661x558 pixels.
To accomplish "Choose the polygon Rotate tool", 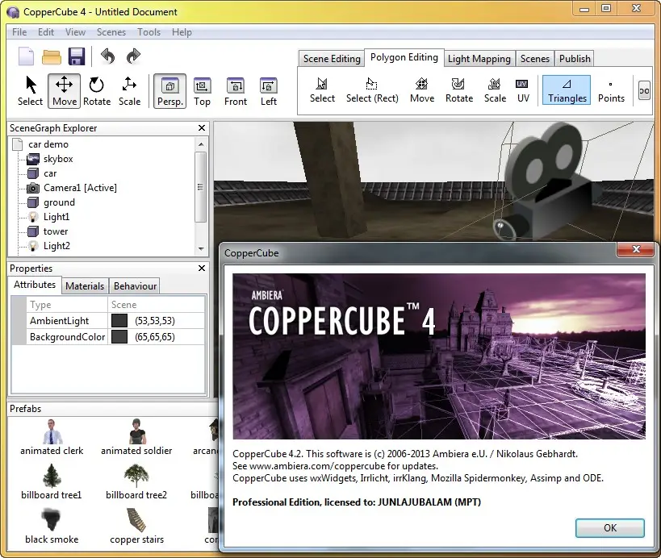I will (x=459, y=90).
